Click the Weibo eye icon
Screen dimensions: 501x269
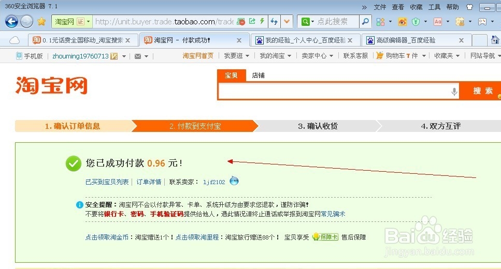pyautogui.click(x=402, y=22)
